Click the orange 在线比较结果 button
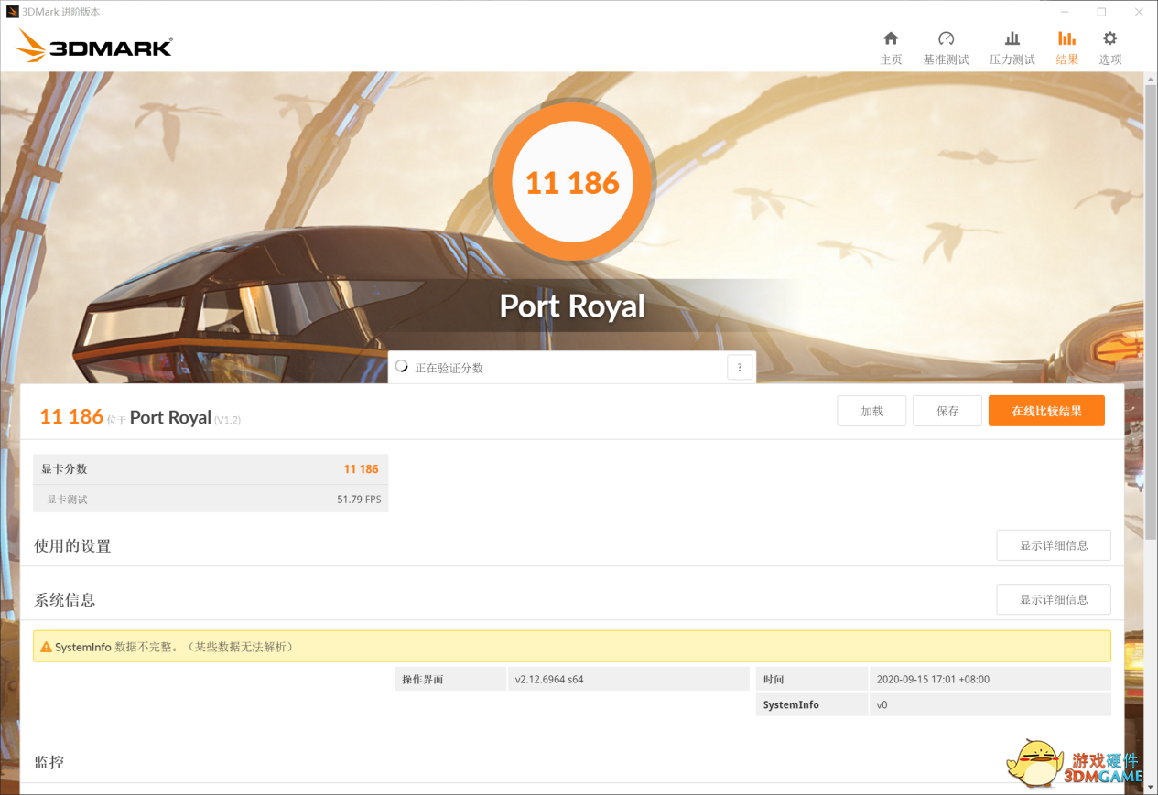The width and height of the screenshot is (1158, 795). tap(1046, 411)
